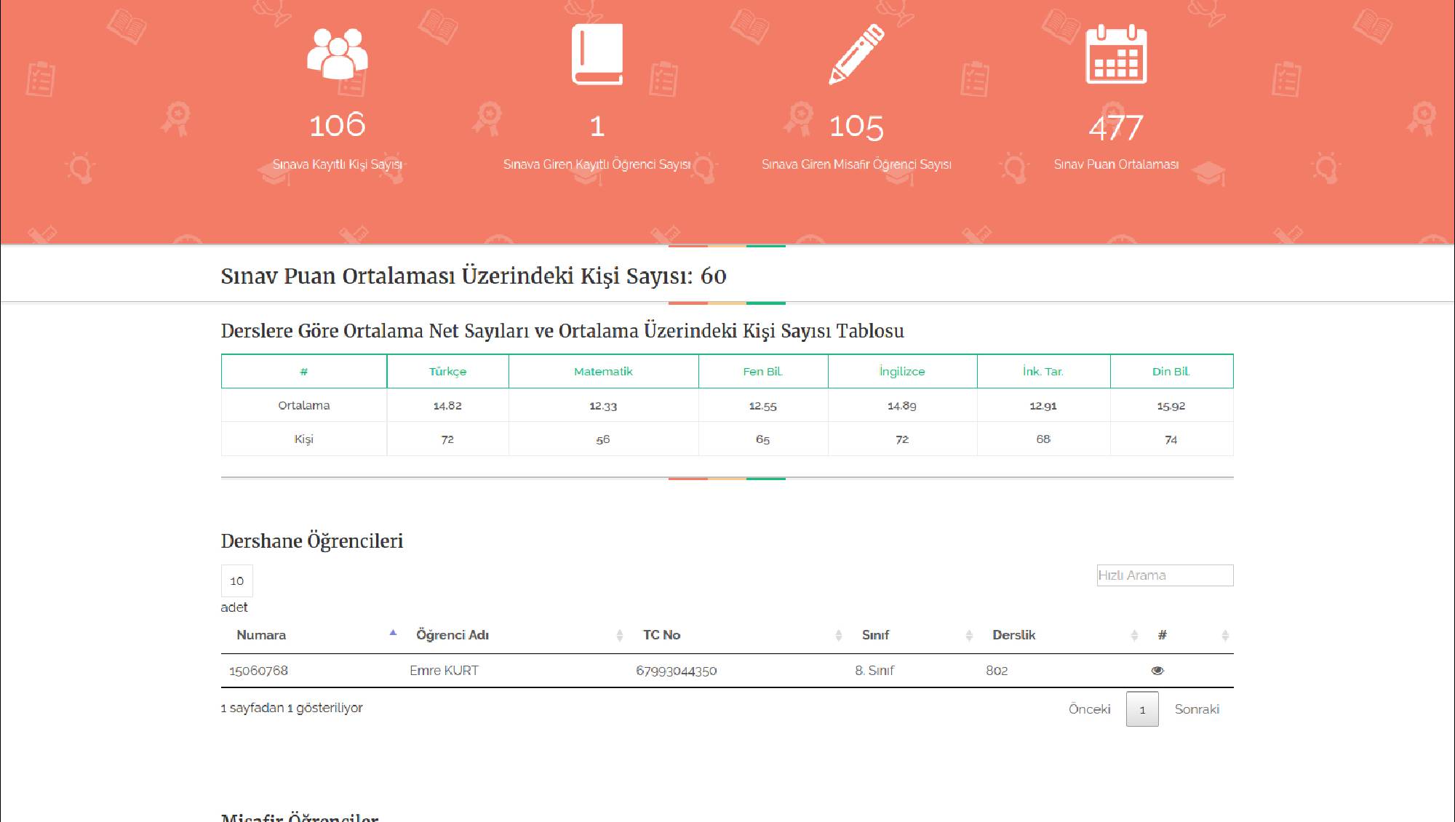Click Din Bil. person count 74
This screenshot has height=822, width=1455.
coord(1171,439)
